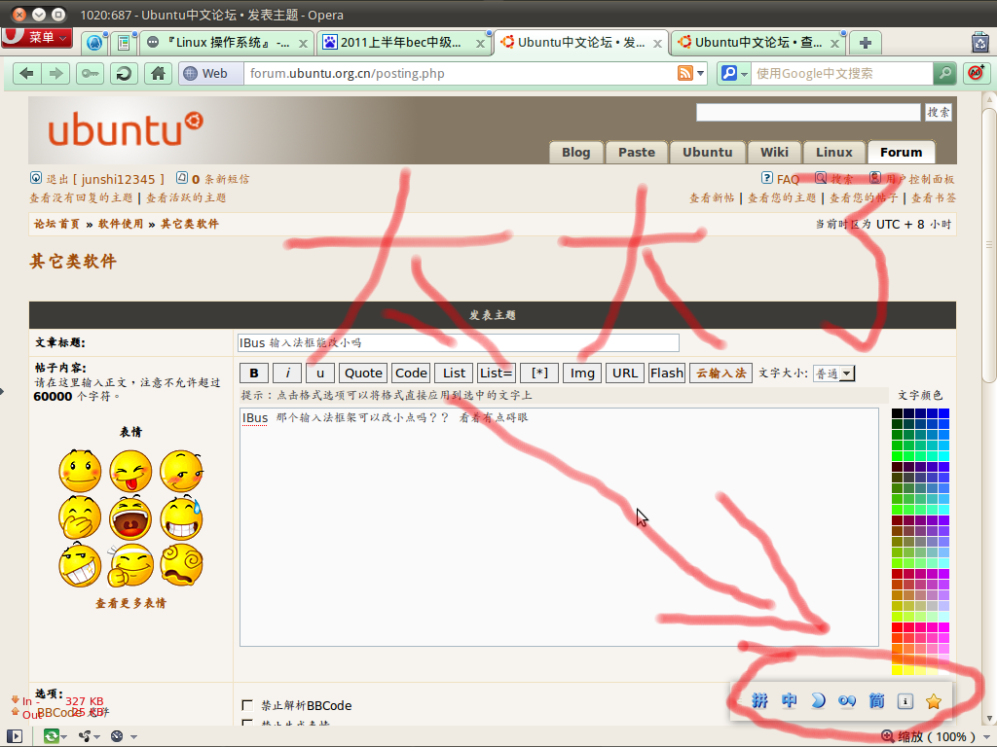
Task: Insert the thumbs-up emoticon
Action: coord(130,565)
